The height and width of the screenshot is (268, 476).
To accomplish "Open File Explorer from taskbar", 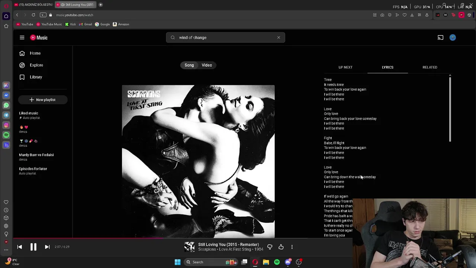I will click(266, 262).
